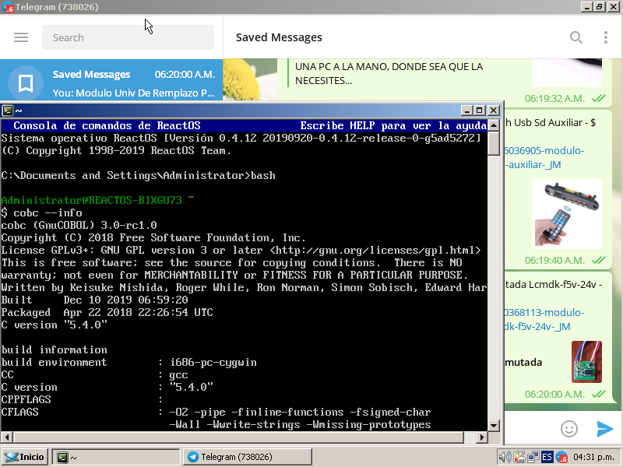Click the 04:31 p.m. taskbar clock
The width and height of the screenshot is (623, 467).
(594, 457)
